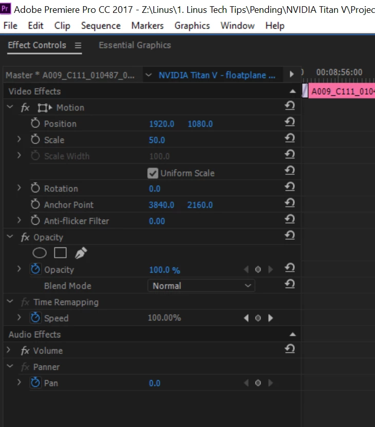
Task: Go to previous Speed keyframe
Action: pos(247,318)
